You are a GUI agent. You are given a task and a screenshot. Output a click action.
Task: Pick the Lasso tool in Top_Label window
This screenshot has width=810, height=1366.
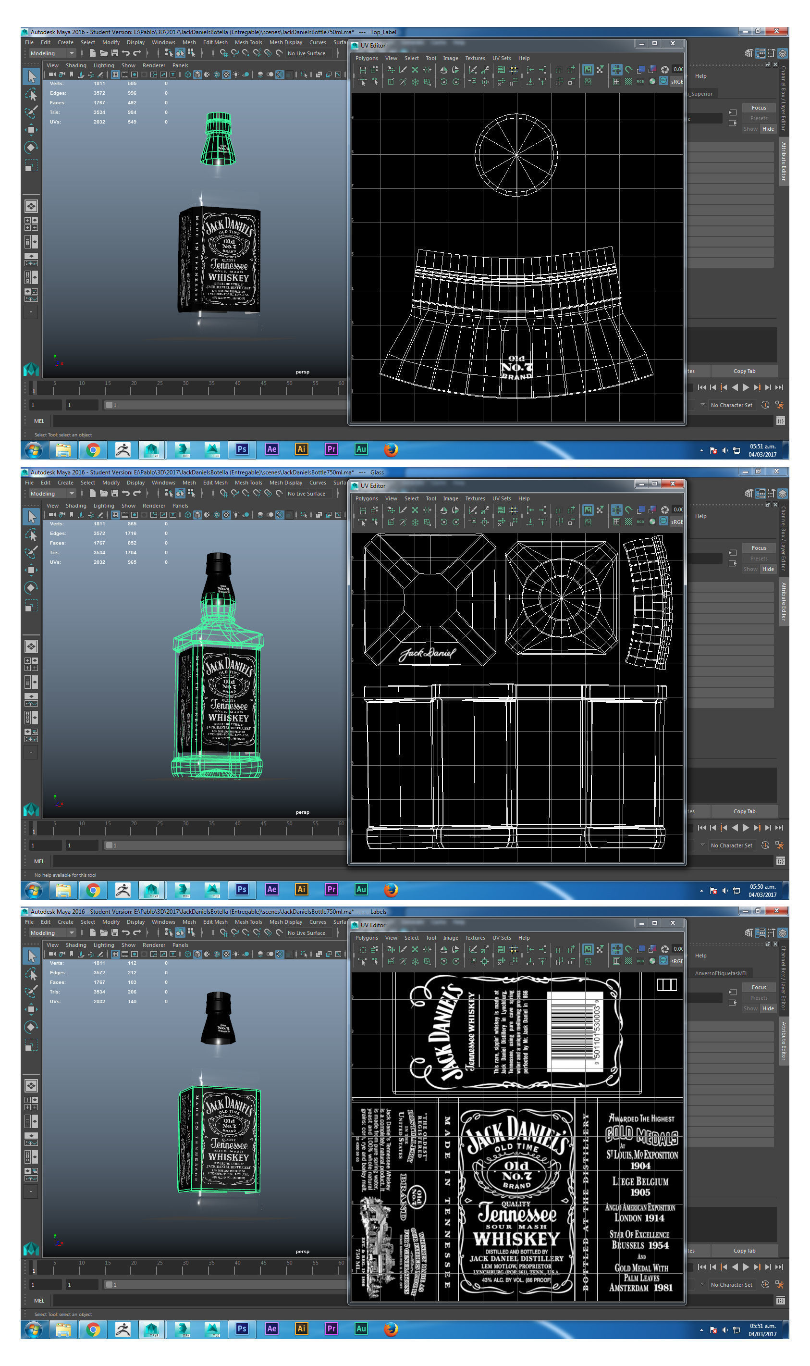pos(31,95)
